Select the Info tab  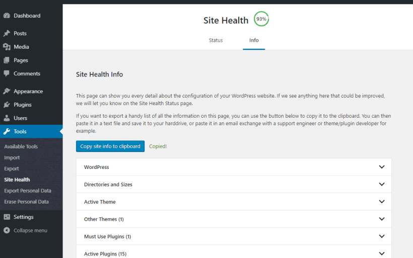point(254,40)
